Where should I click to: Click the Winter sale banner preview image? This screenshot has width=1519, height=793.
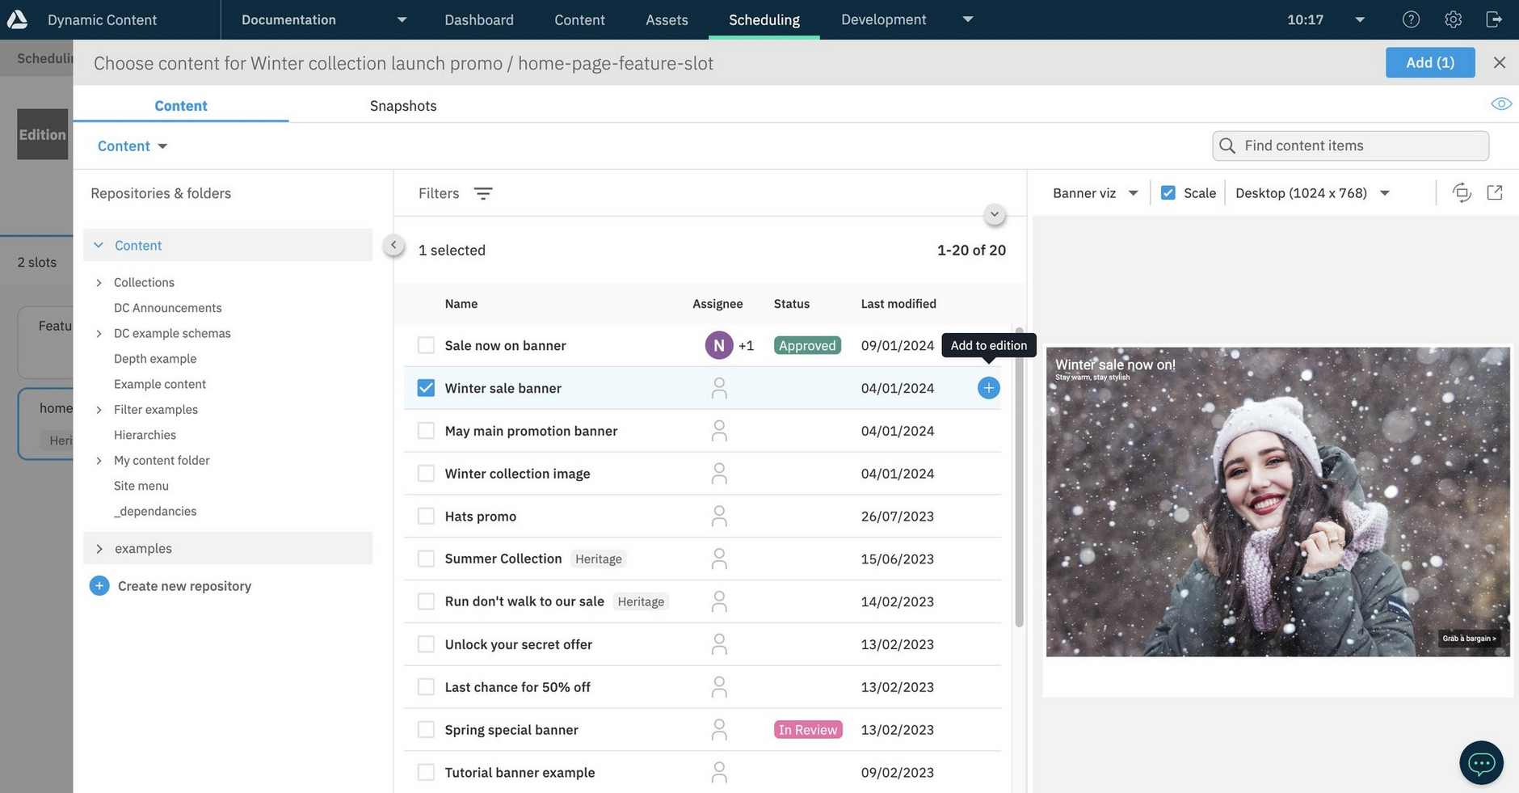(x=1277, y=502)
